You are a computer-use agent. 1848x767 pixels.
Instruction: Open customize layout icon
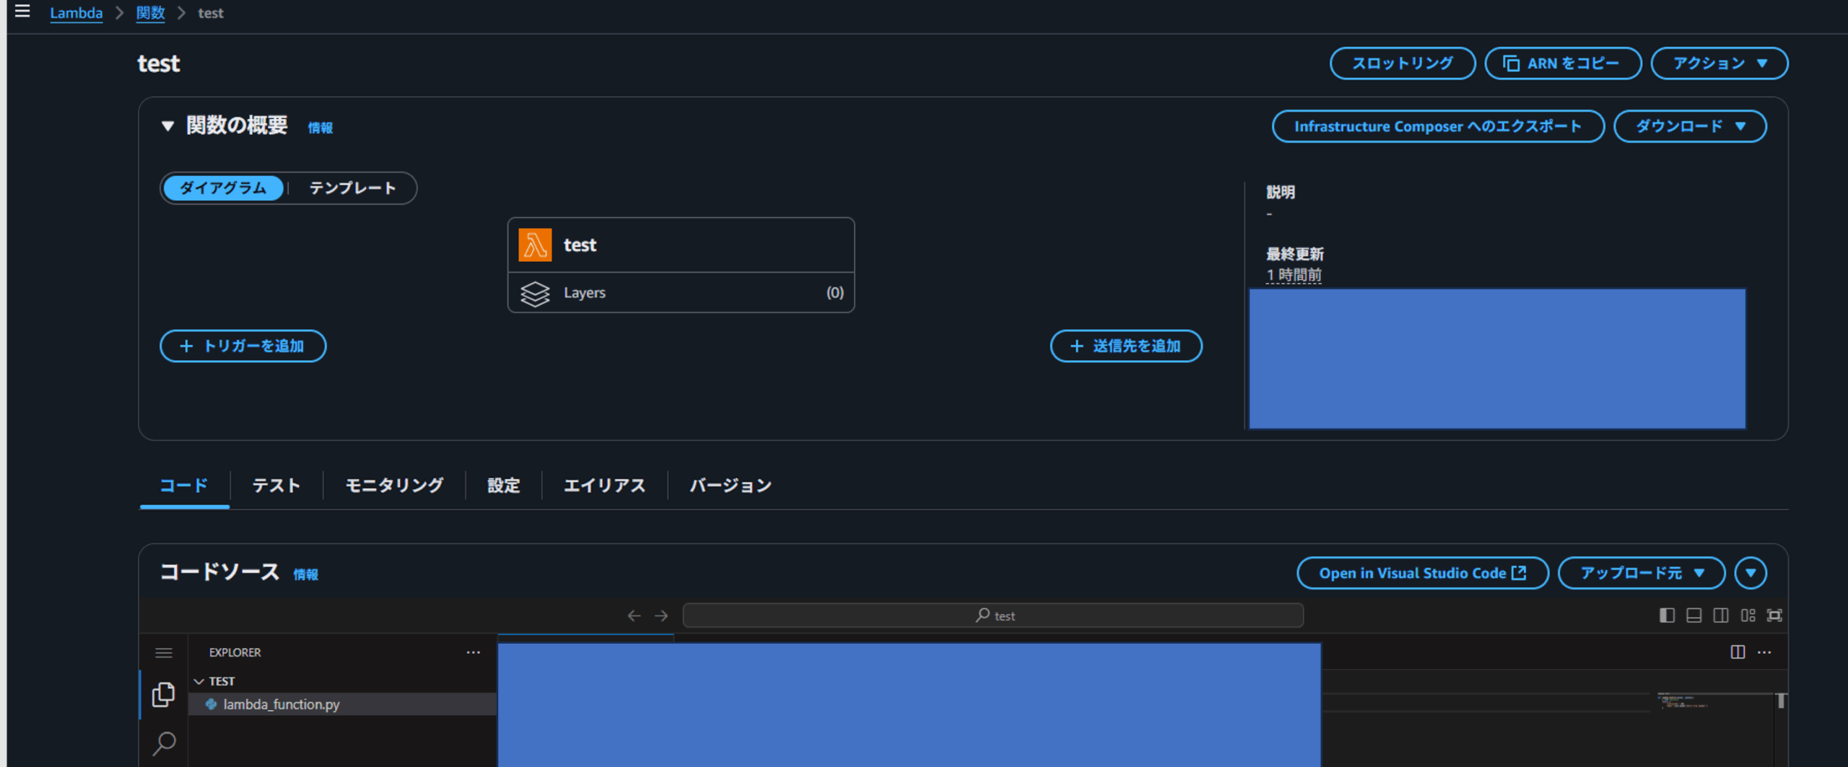point(1748,615)
